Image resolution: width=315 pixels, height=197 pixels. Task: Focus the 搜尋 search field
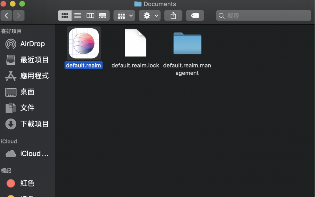(264, 15)
